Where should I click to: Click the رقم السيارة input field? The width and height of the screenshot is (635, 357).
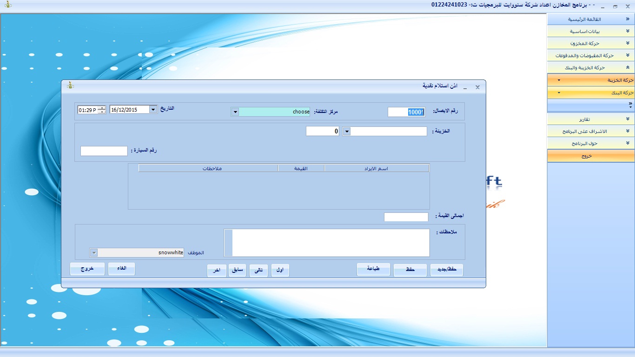(x=104, y=151)
